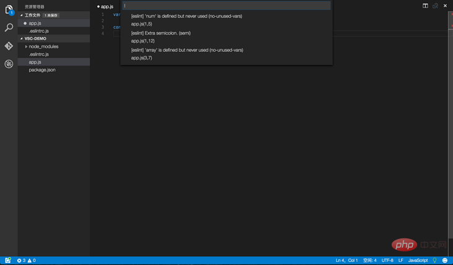Screen dimensions: 453x265
Task: Click the UTF-8 encoding in status bar
Action: [387, 261]
